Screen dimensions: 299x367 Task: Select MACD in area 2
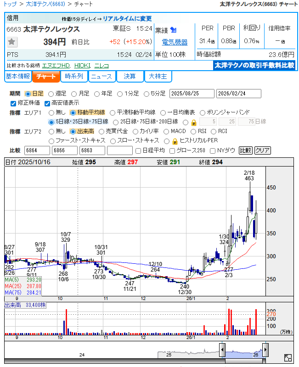(166, 132)
